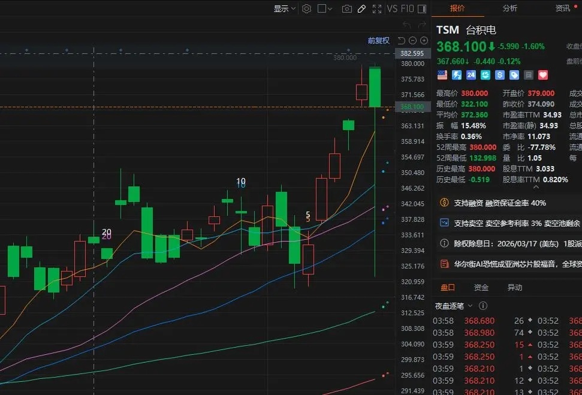This screenshot has width=582, height=395.
Task: Expand the 显示 display dropdown
Action: point(285,9)
